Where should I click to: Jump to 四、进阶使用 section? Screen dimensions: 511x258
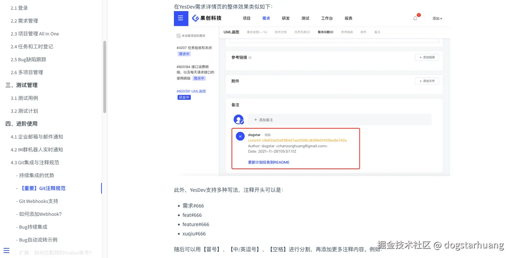point(22,124)
